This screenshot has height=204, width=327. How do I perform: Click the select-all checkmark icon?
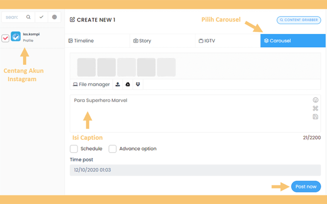pos(41,17)
